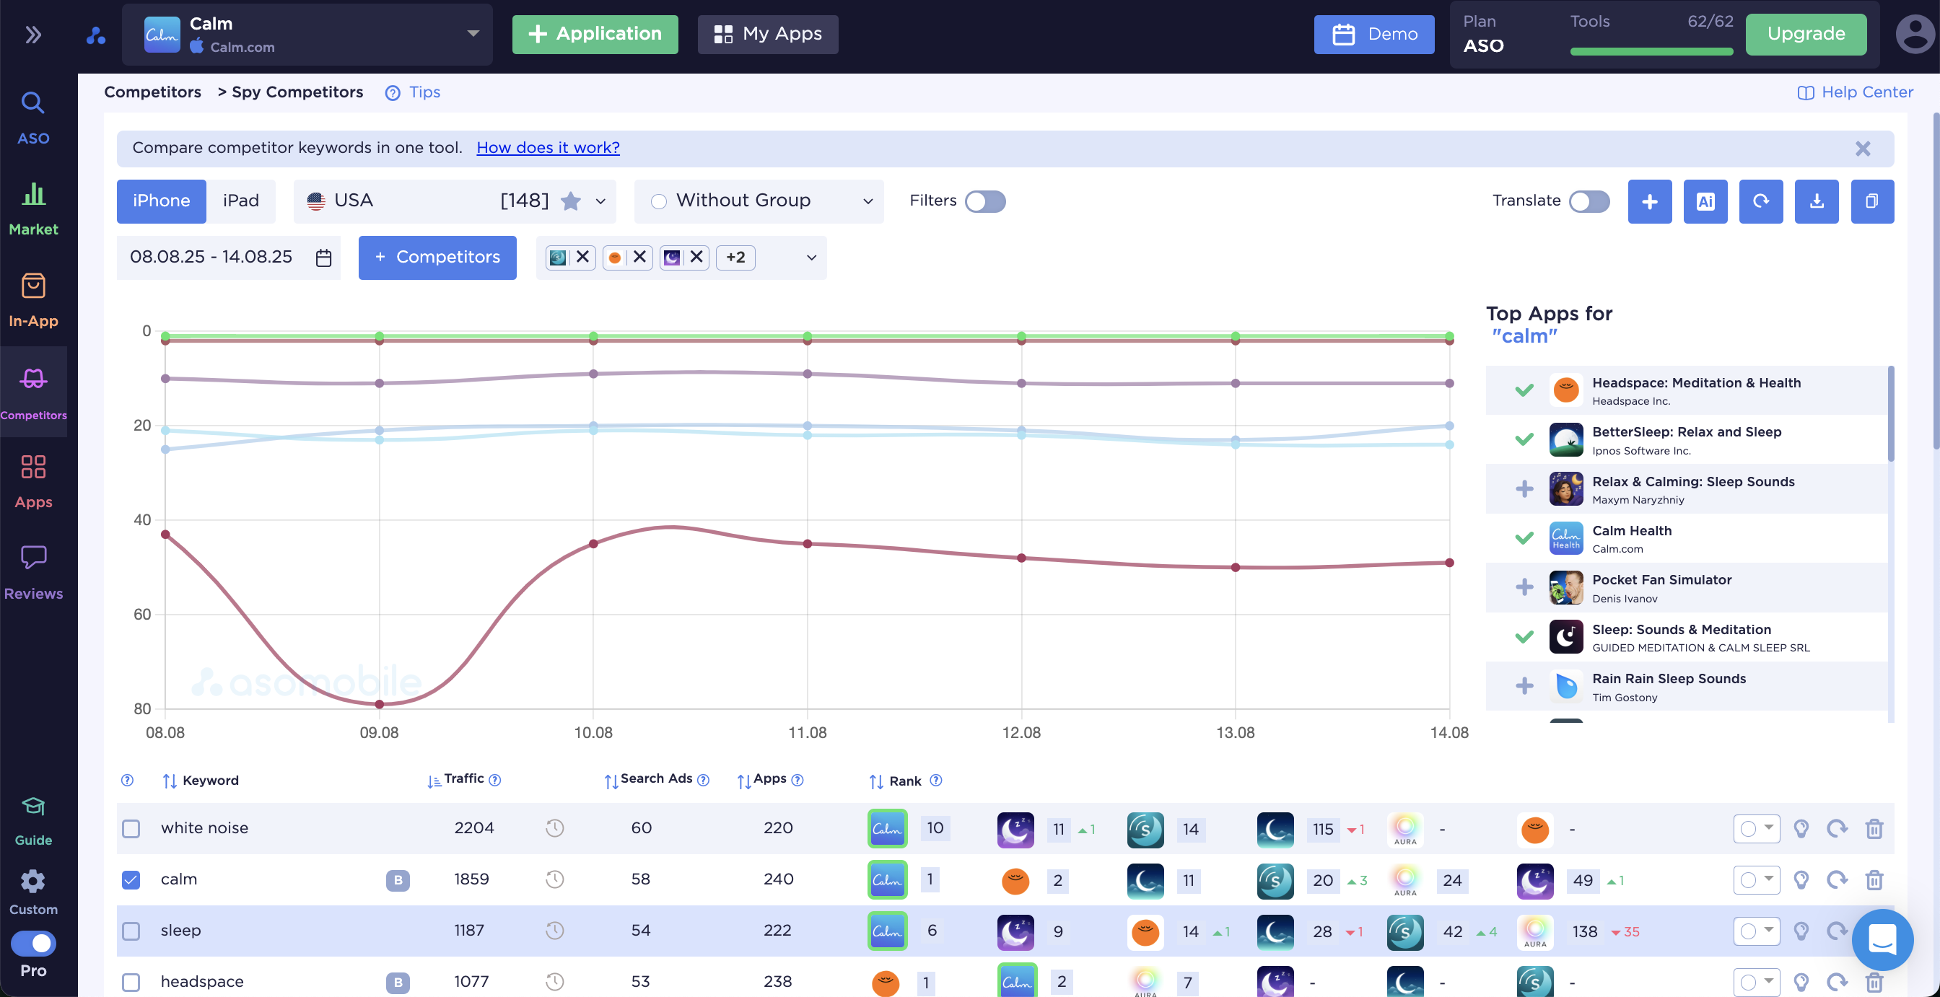Open the live chat bubble widget
Viewport: 1940px width, 997px height.
click(x=1882, y=939)
